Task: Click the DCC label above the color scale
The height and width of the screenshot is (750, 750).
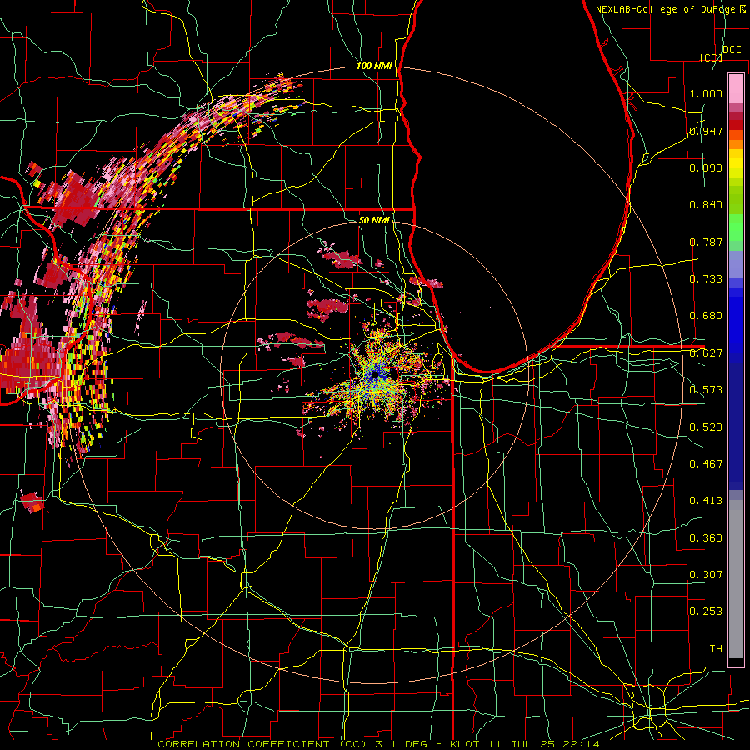Action: 732,50
